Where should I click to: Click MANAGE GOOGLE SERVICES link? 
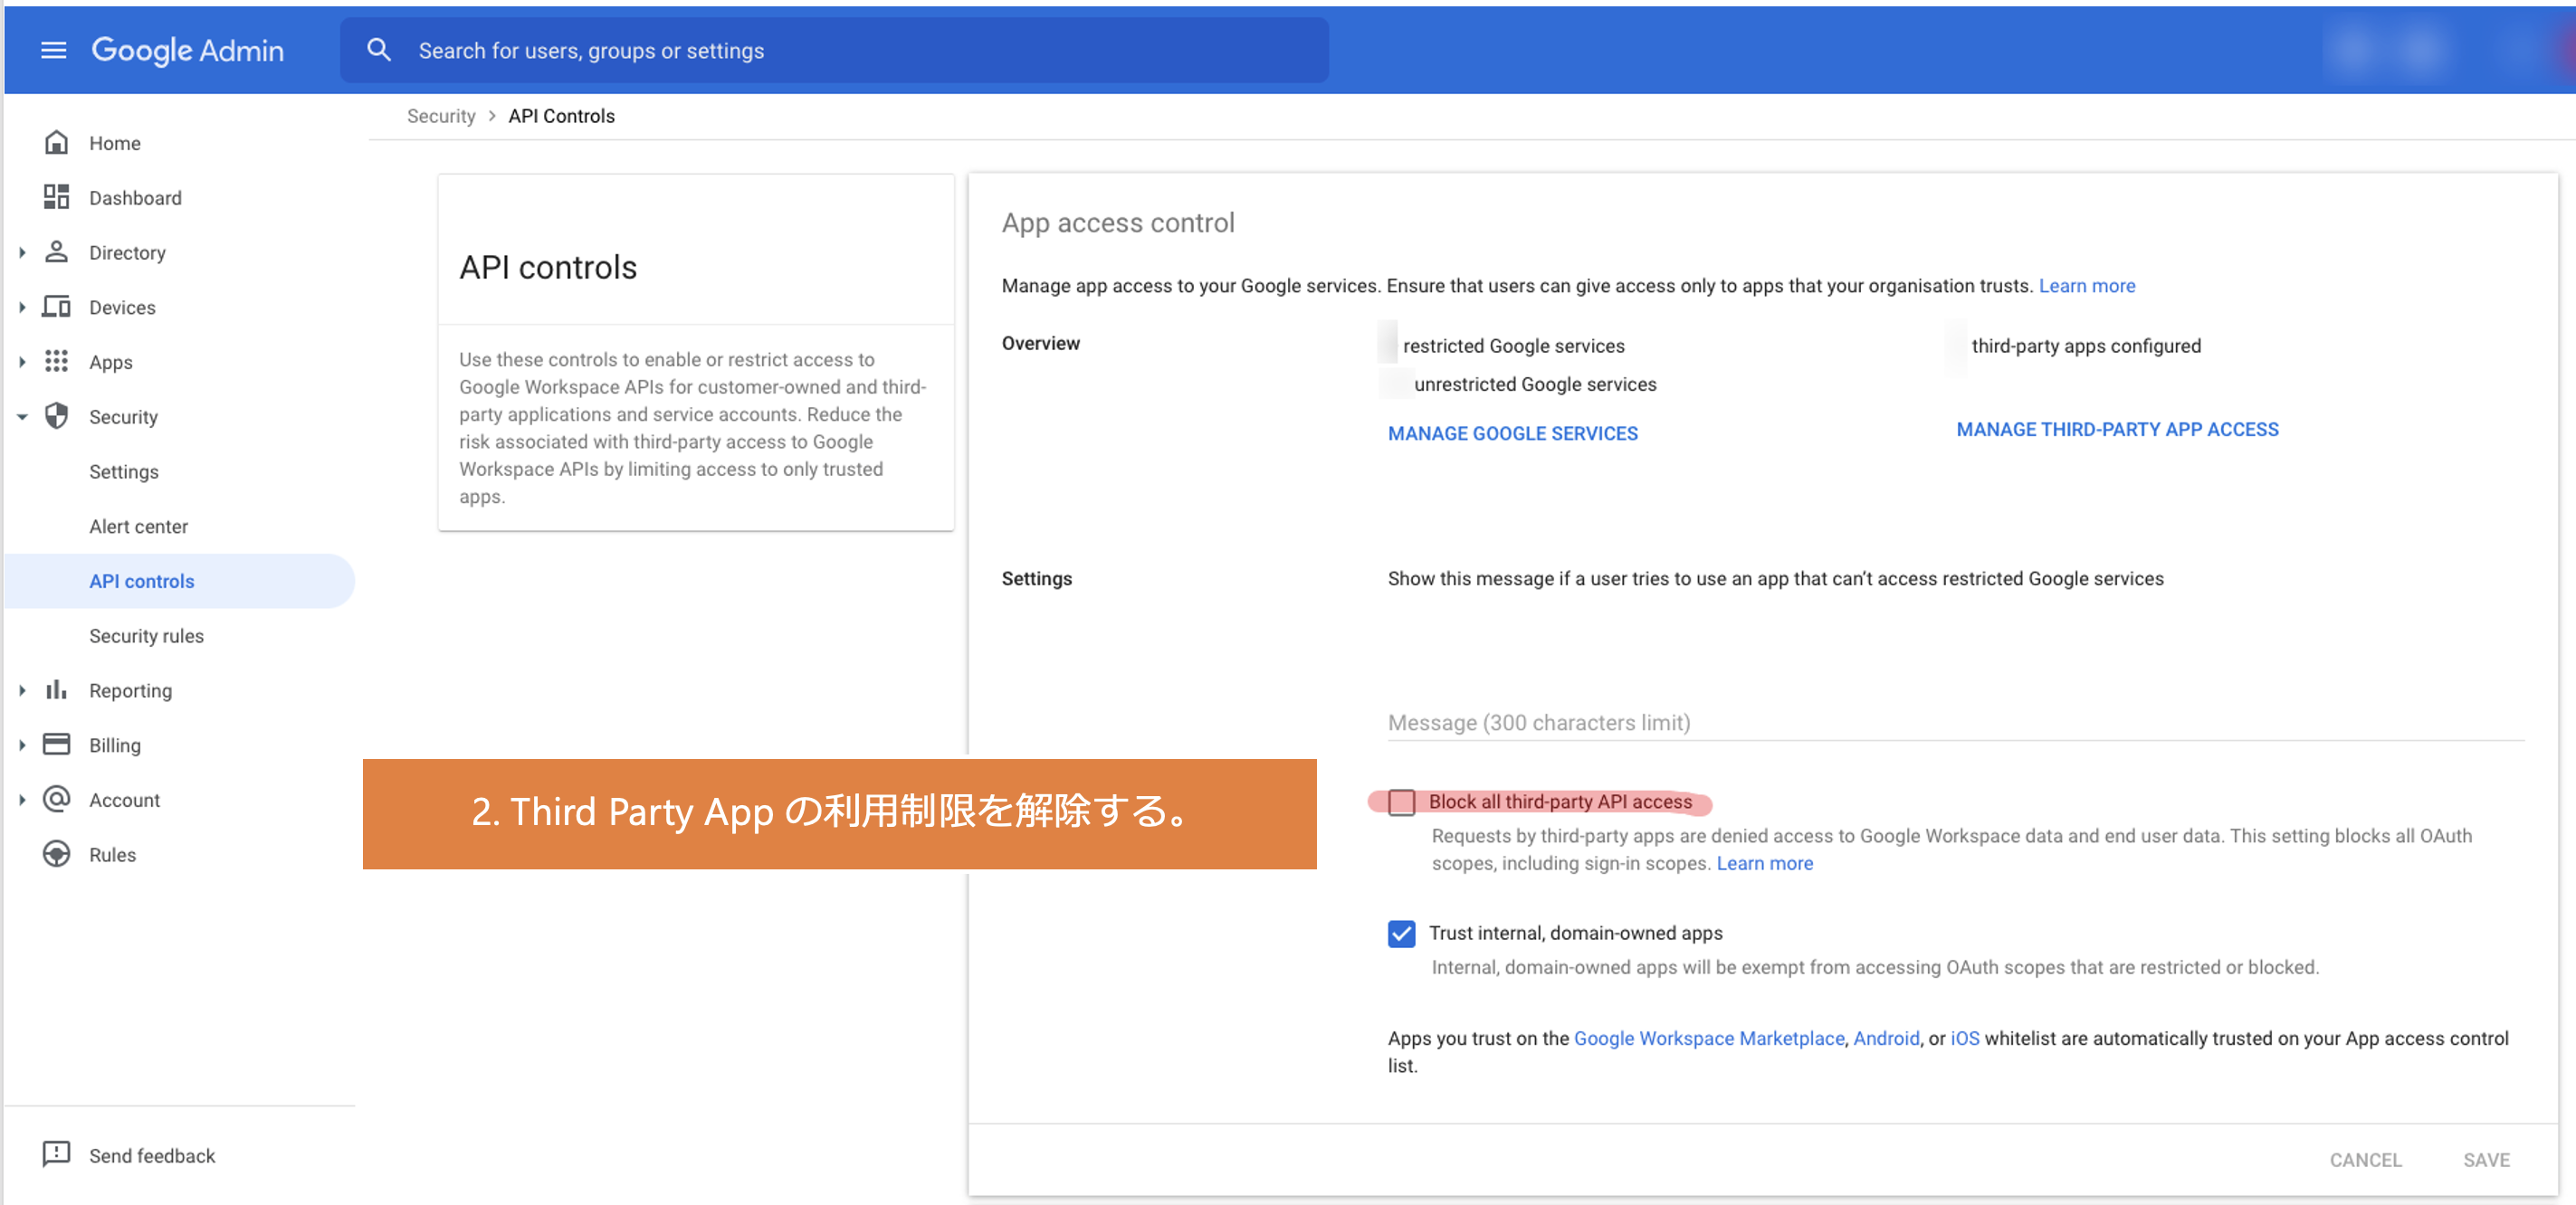pos(1512,433)
